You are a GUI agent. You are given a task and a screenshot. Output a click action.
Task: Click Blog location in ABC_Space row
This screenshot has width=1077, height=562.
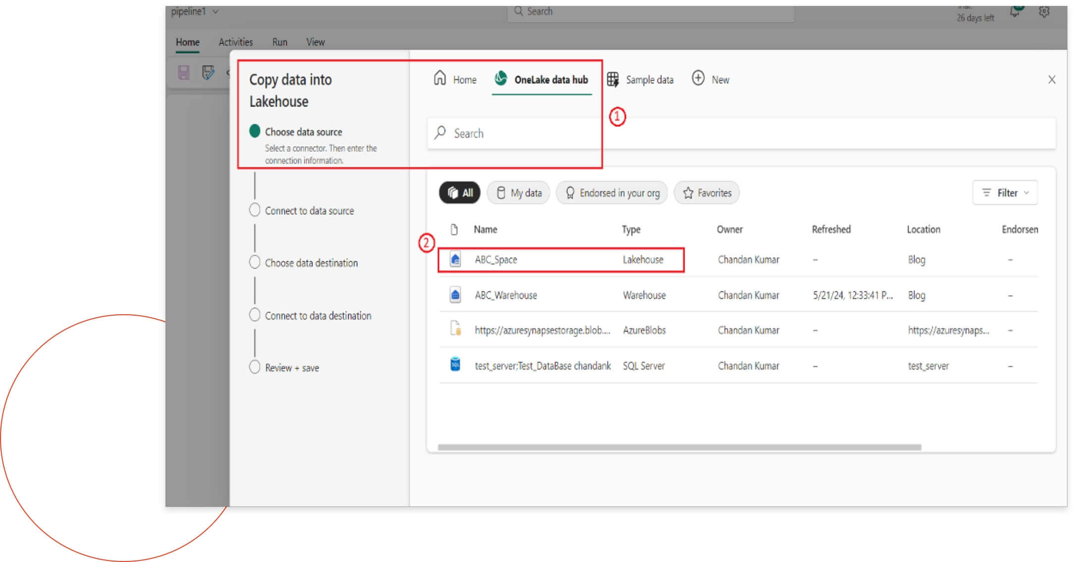point(916,260)
